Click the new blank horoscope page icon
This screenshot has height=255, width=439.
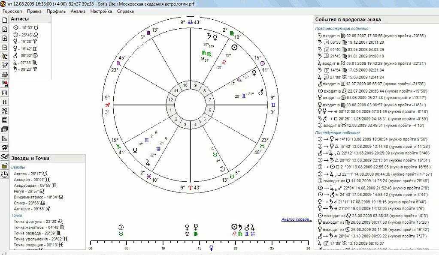(4, 20)
